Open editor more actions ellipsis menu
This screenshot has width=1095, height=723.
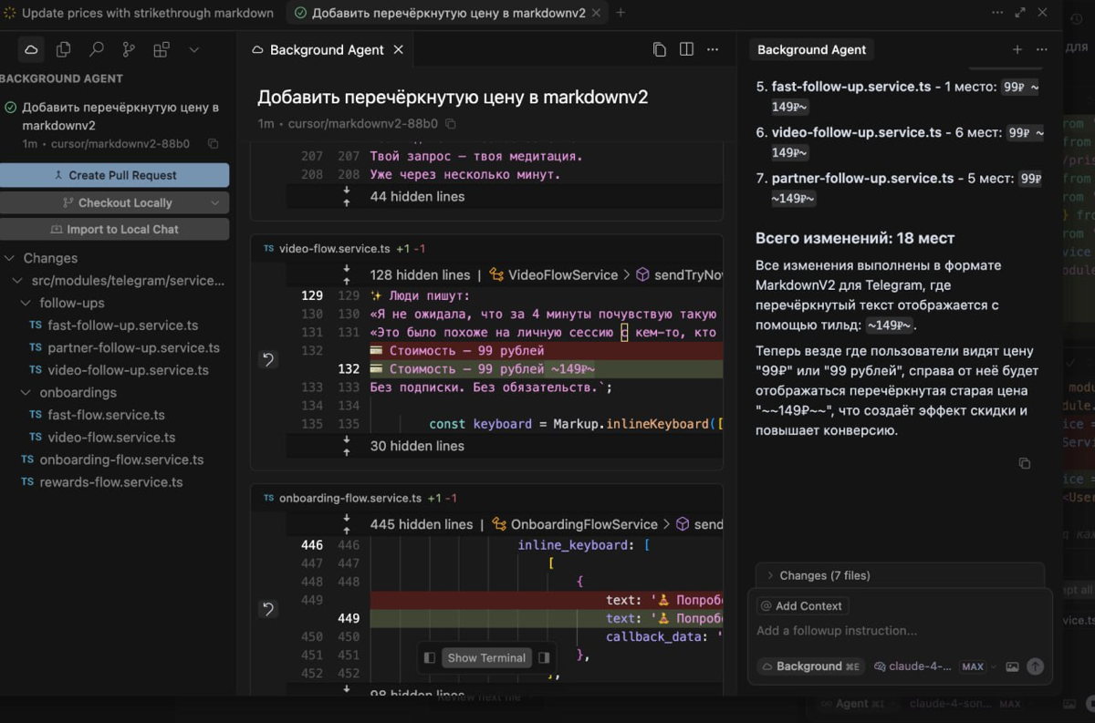pos(714,49)
